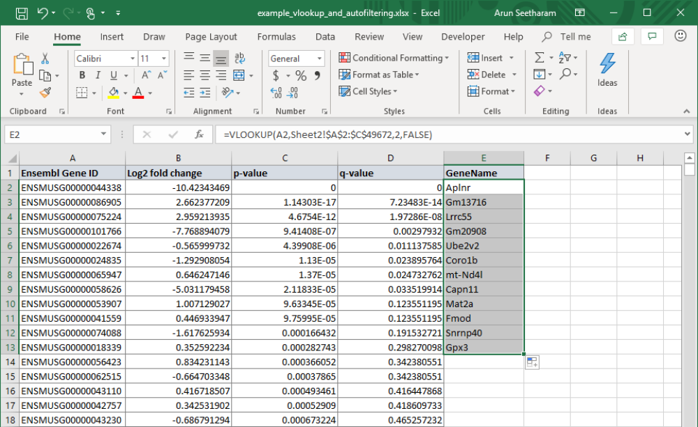Image resolution: width=698 pixels, height=427 pixels.
Task: Click the Share icon button
Action: click(x=623, y=36)
